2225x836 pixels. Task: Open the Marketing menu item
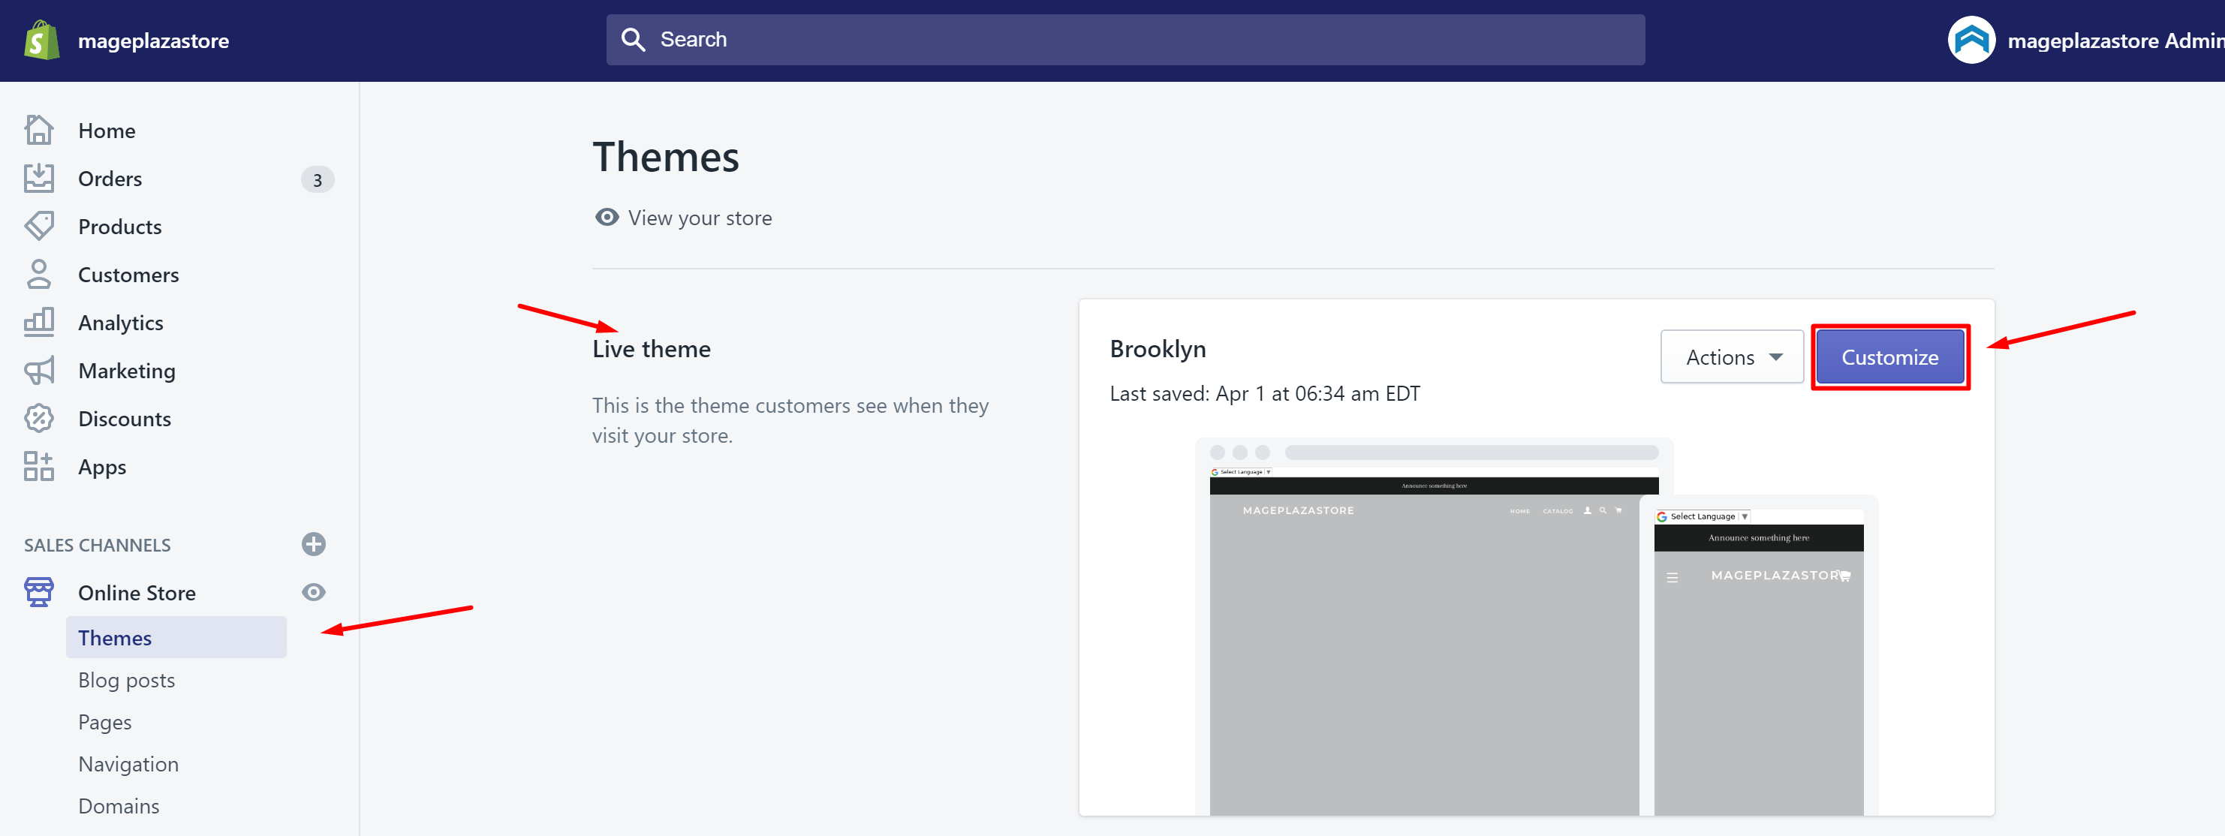(127, 371)
